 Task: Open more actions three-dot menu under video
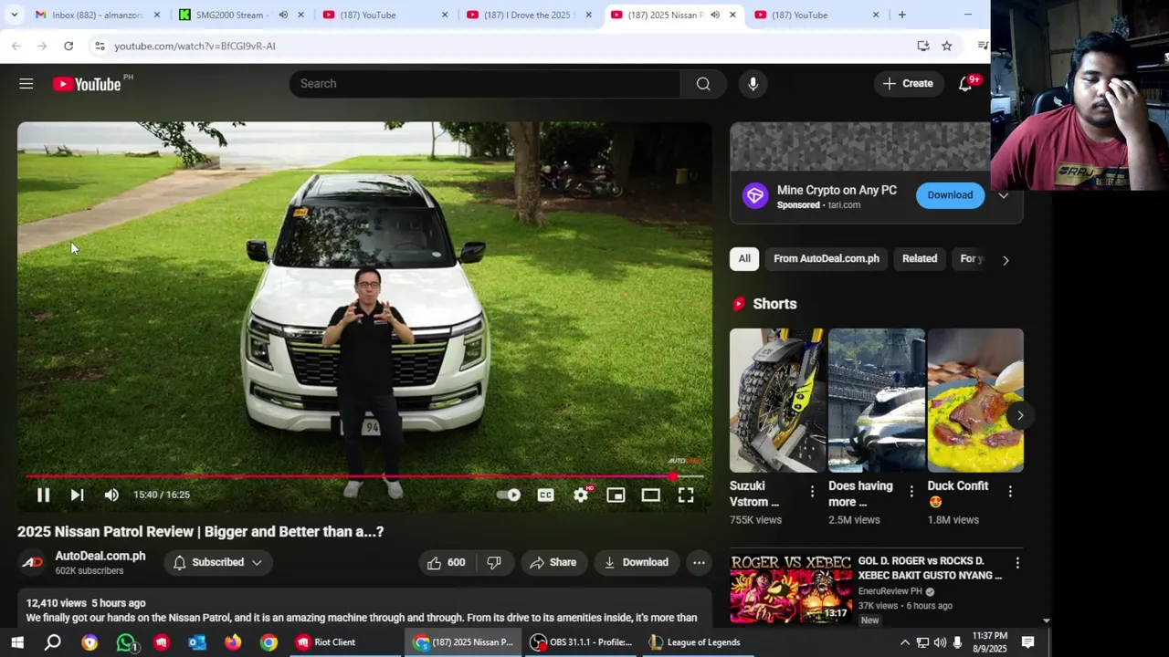(699, 562)
